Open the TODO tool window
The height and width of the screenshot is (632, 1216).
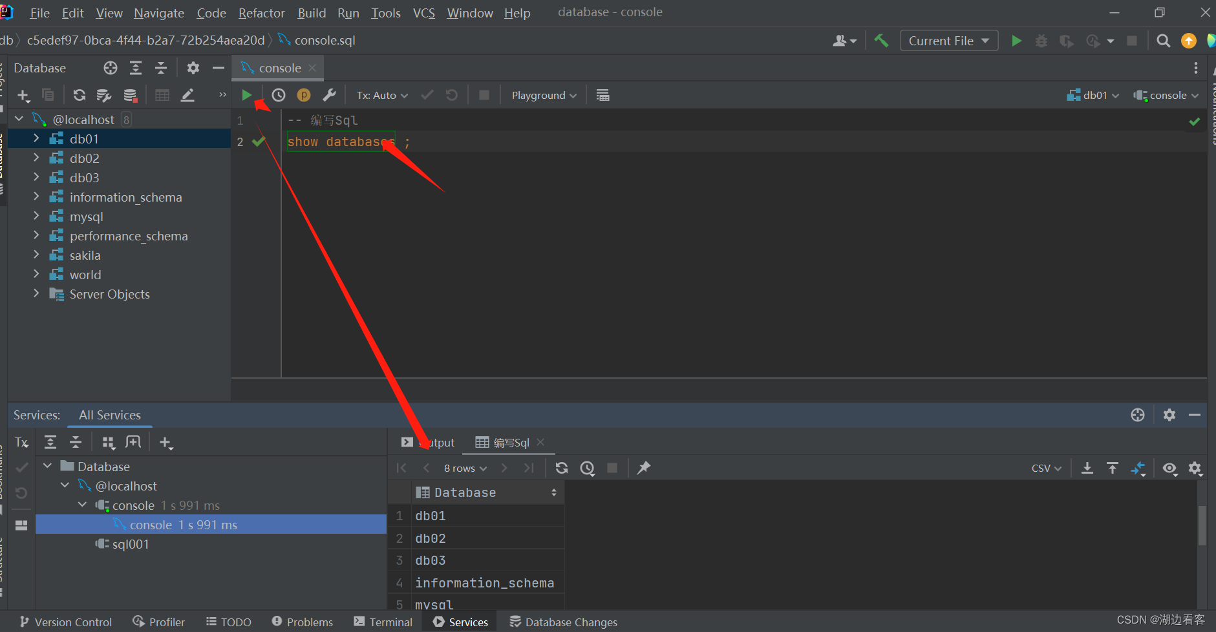pos(229,622)
